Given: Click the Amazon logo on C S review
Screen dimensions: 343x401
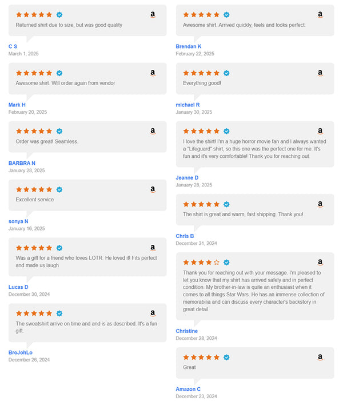Looking at the screenshot, I should click(153, 15).
